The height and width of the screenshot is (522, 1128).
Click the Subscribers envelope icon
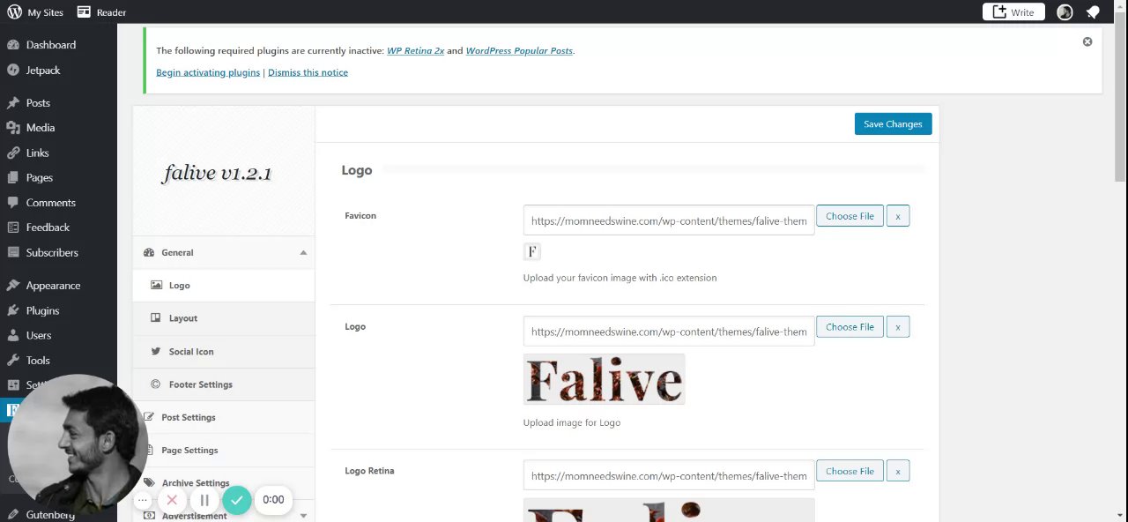[x=13, y=252]
